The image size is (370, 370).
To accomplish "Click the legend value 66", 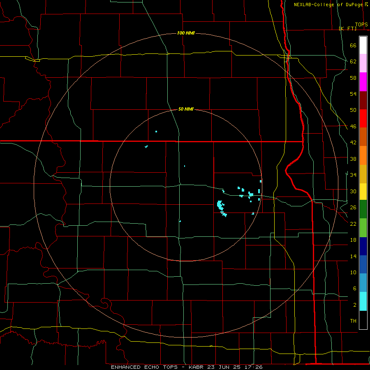I will tap(353, 45).
